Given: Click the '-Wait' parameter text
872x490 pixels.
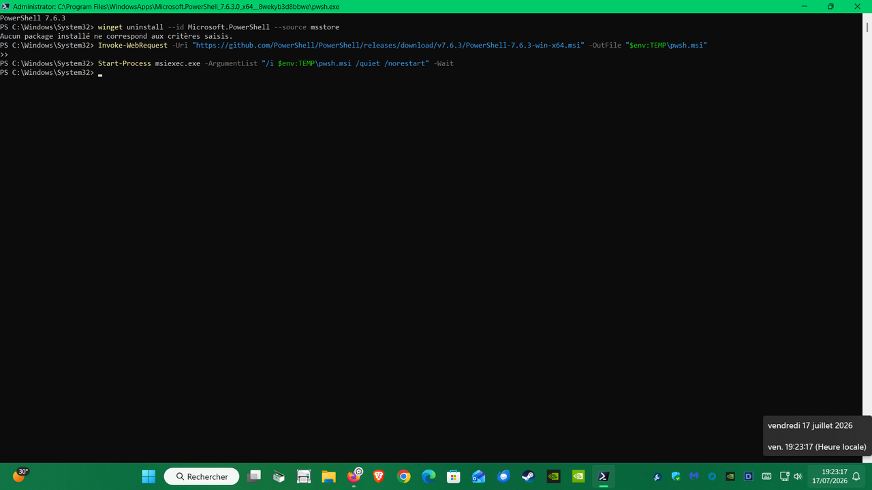Looking at the screenshot, I should [443, 63].
